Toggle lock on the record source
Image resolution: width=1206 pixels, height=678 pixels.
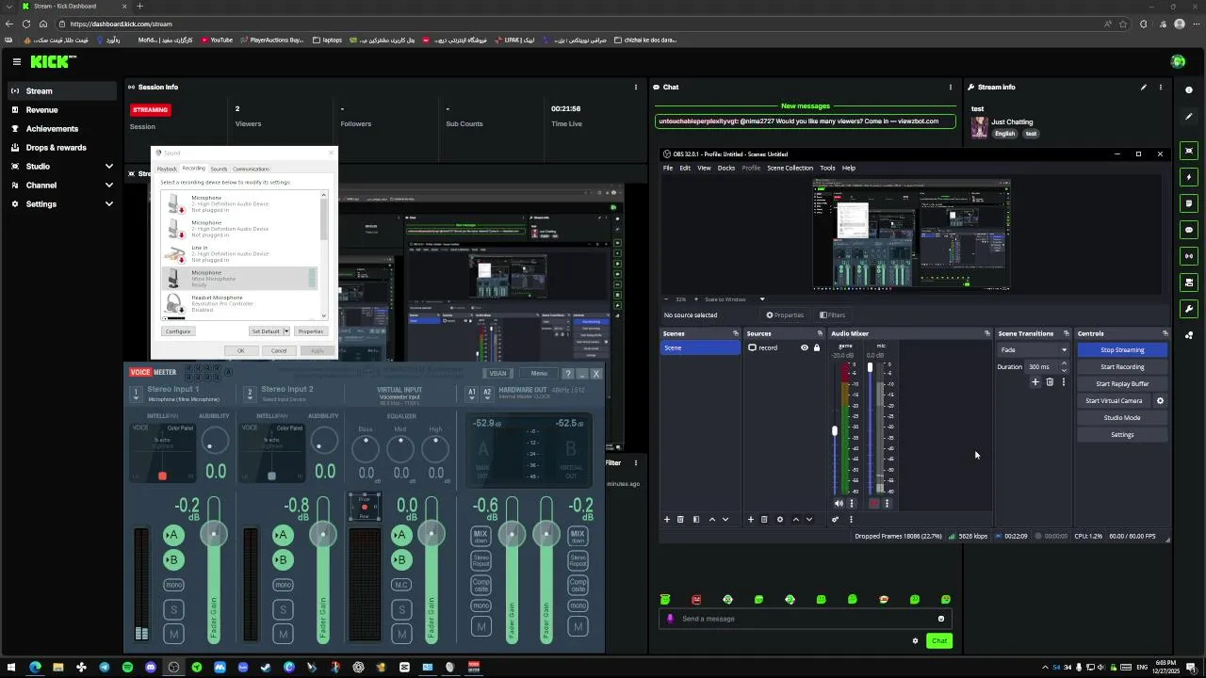coord(816,347)
